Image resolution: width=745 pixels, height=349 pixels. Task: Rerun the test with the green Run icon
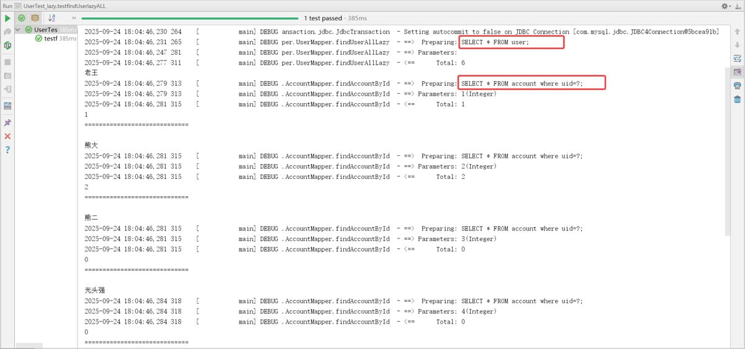click(x=7, y=19)
